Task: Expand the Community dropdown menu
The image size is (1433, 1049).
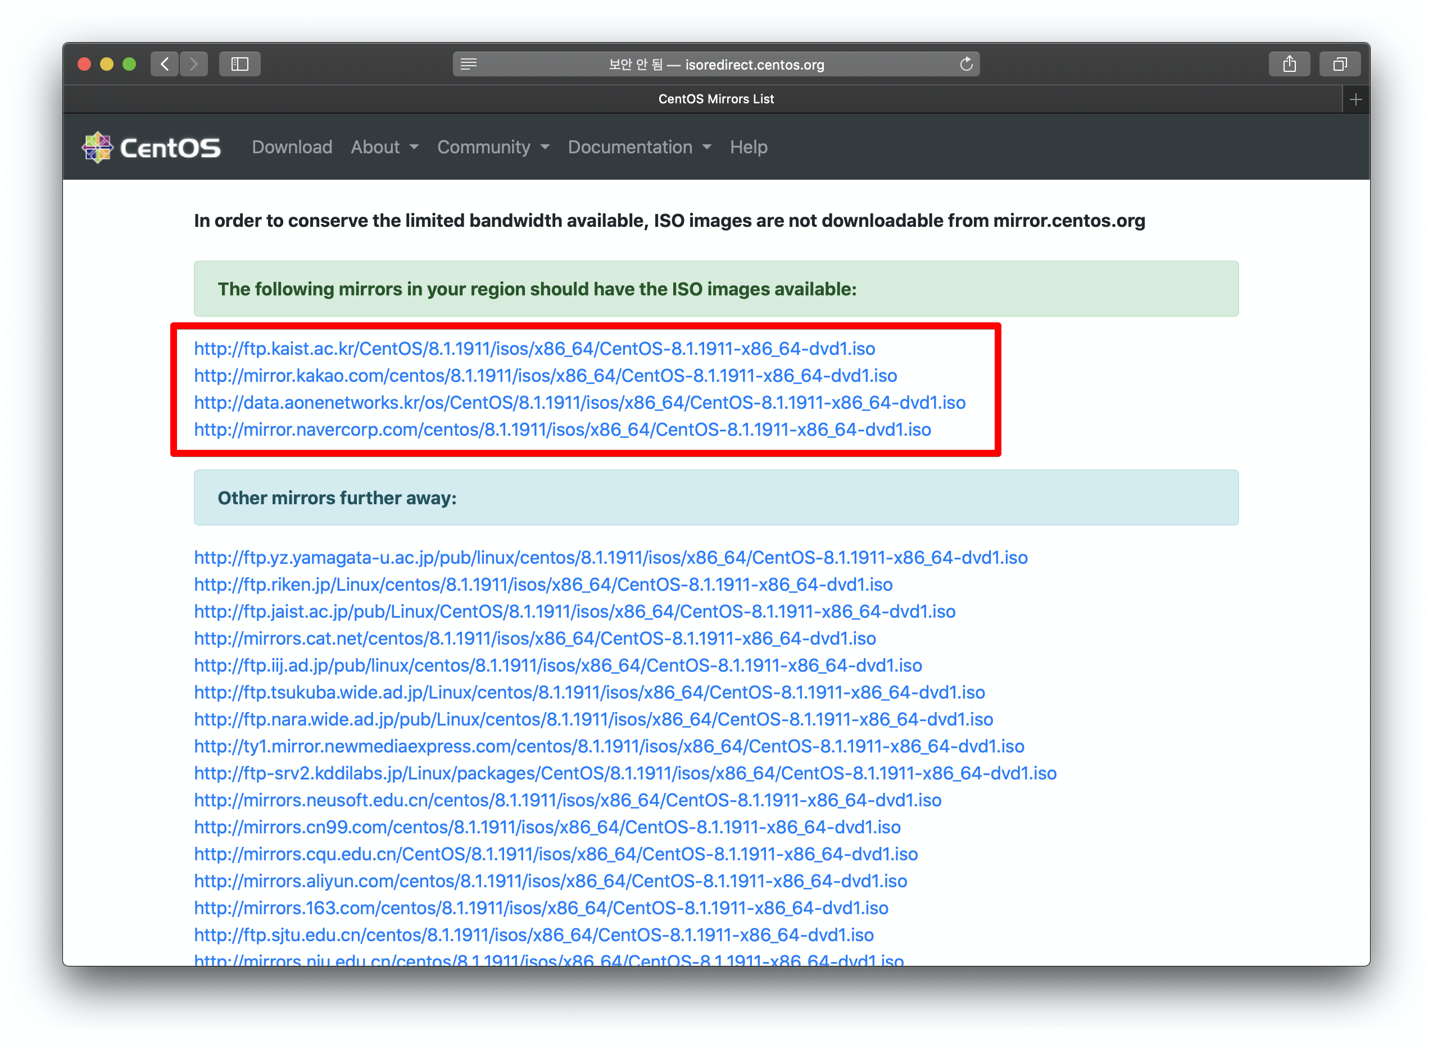Action: click(x=492, y=147)
